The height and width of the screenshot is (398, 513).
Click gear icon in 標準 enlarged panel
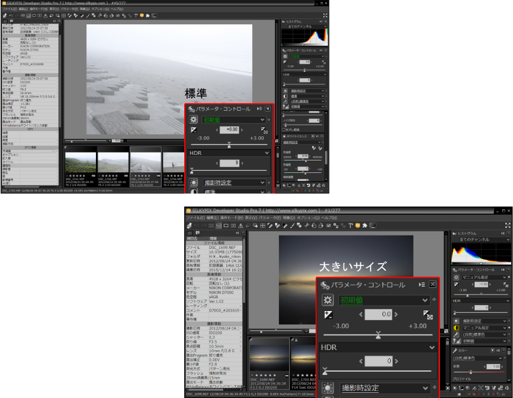tap(193, 120)
